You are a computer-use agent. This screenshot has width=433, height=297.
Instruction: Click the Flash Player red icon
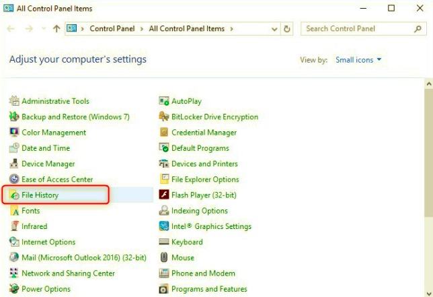point(164,195)
